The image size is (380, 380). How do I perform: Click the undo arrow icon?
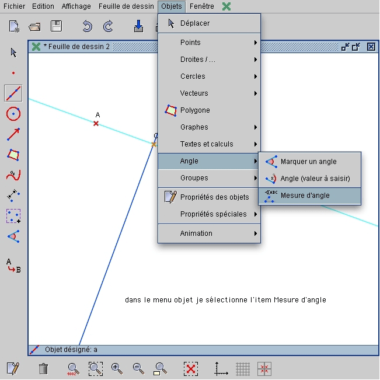click(x=88, y=26)
